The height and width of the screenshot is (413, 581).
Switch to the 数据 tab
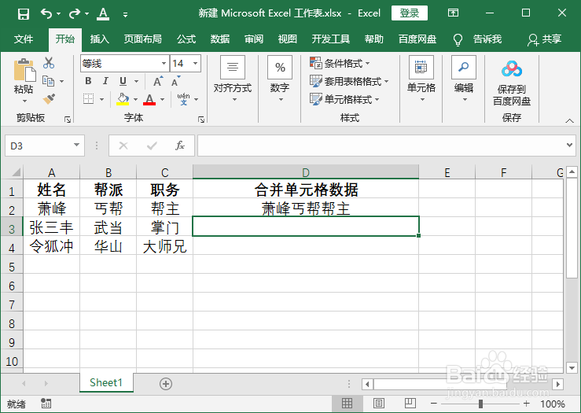219,39
